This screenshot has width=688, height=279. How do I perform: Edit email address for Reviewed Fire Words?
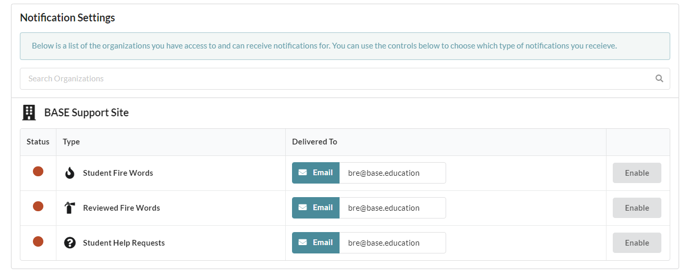coord(392,208)
